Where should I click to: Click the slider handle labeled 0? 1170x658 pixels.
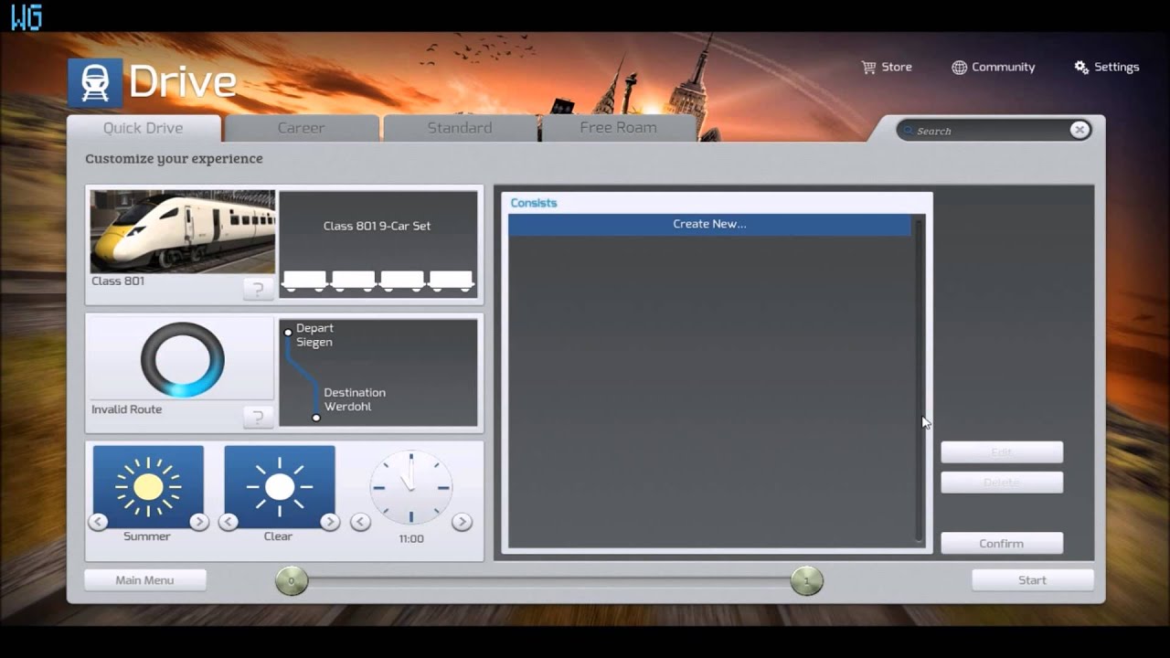pos(292,580)
